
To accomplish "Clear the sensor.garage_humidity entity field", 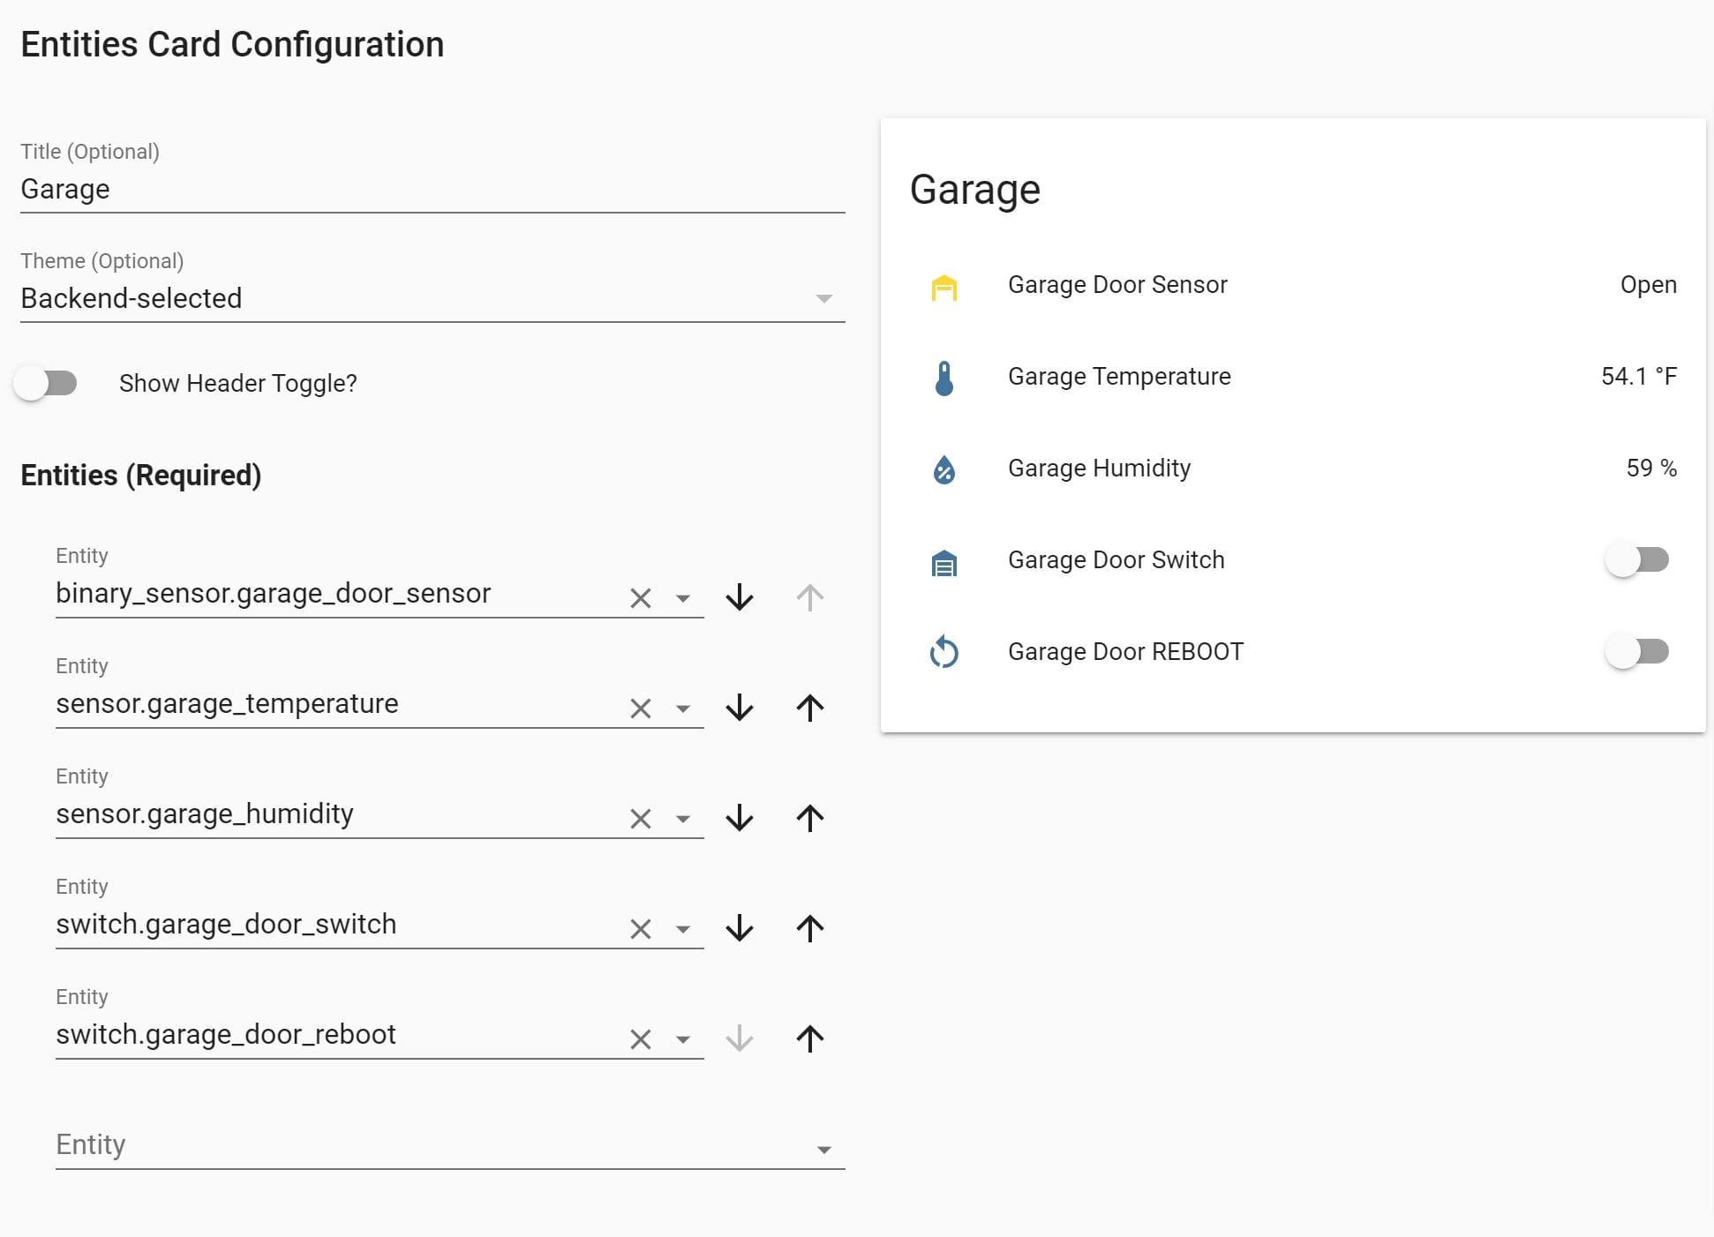I will (x=640, y=819).
